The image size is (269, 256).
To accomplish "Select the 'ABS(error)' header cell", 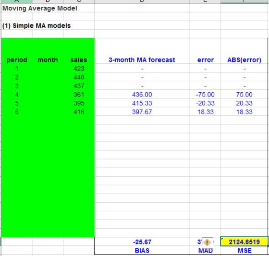I will point(244,60).
